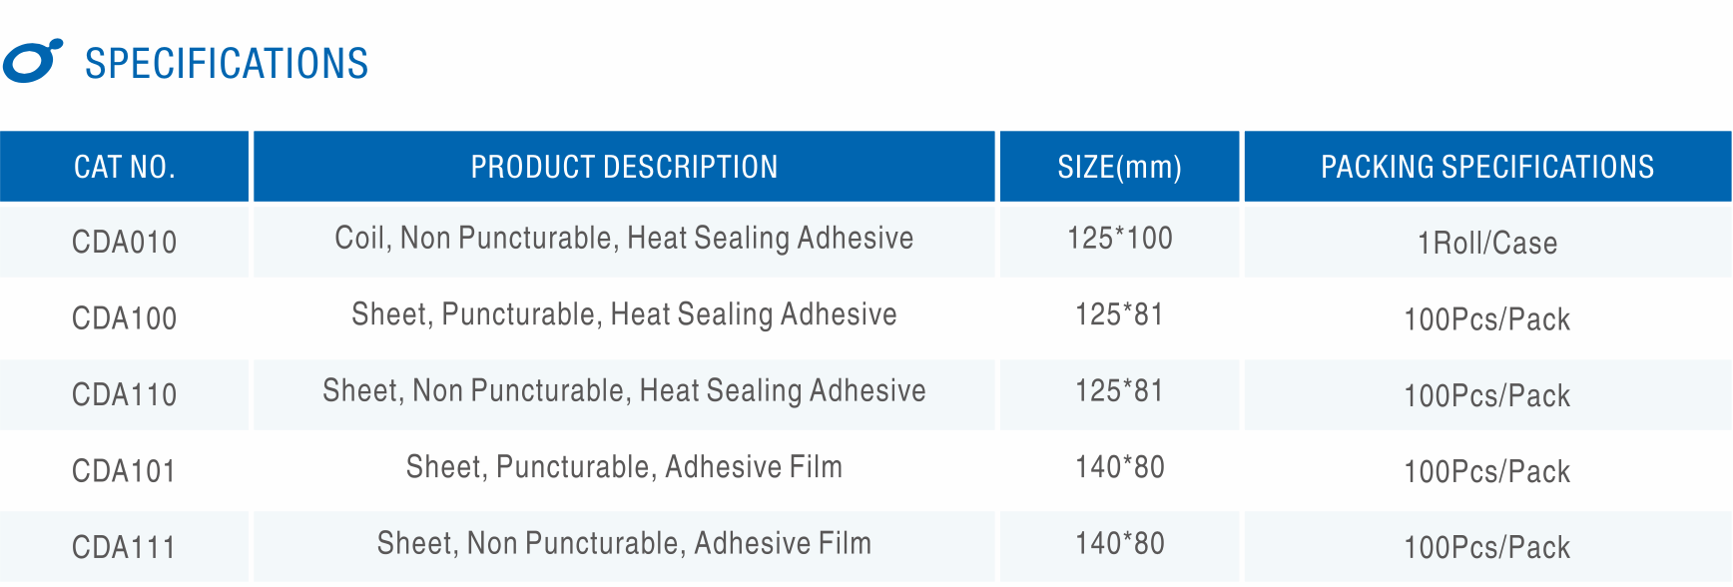Screen dimensions: 1733x587
Task: Click the SIZE(mm) column header
Action: [1119, 167]
